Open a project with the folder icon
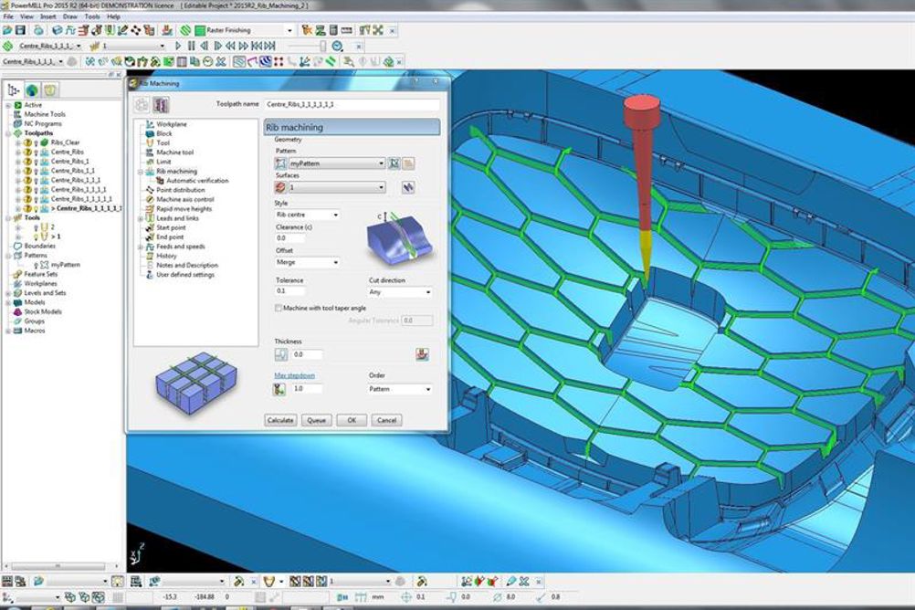This screenshot has height=610, width=915. (7, 30)
